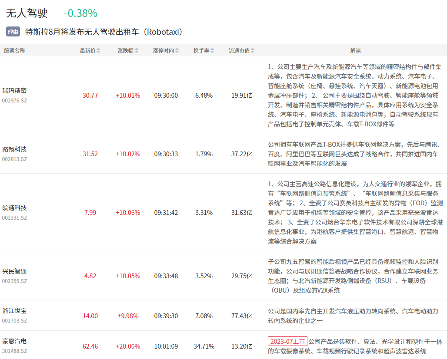Screen dimensions: 447x359
Task: Sort by 换手率 column arrows
Action: pos(212,51)
